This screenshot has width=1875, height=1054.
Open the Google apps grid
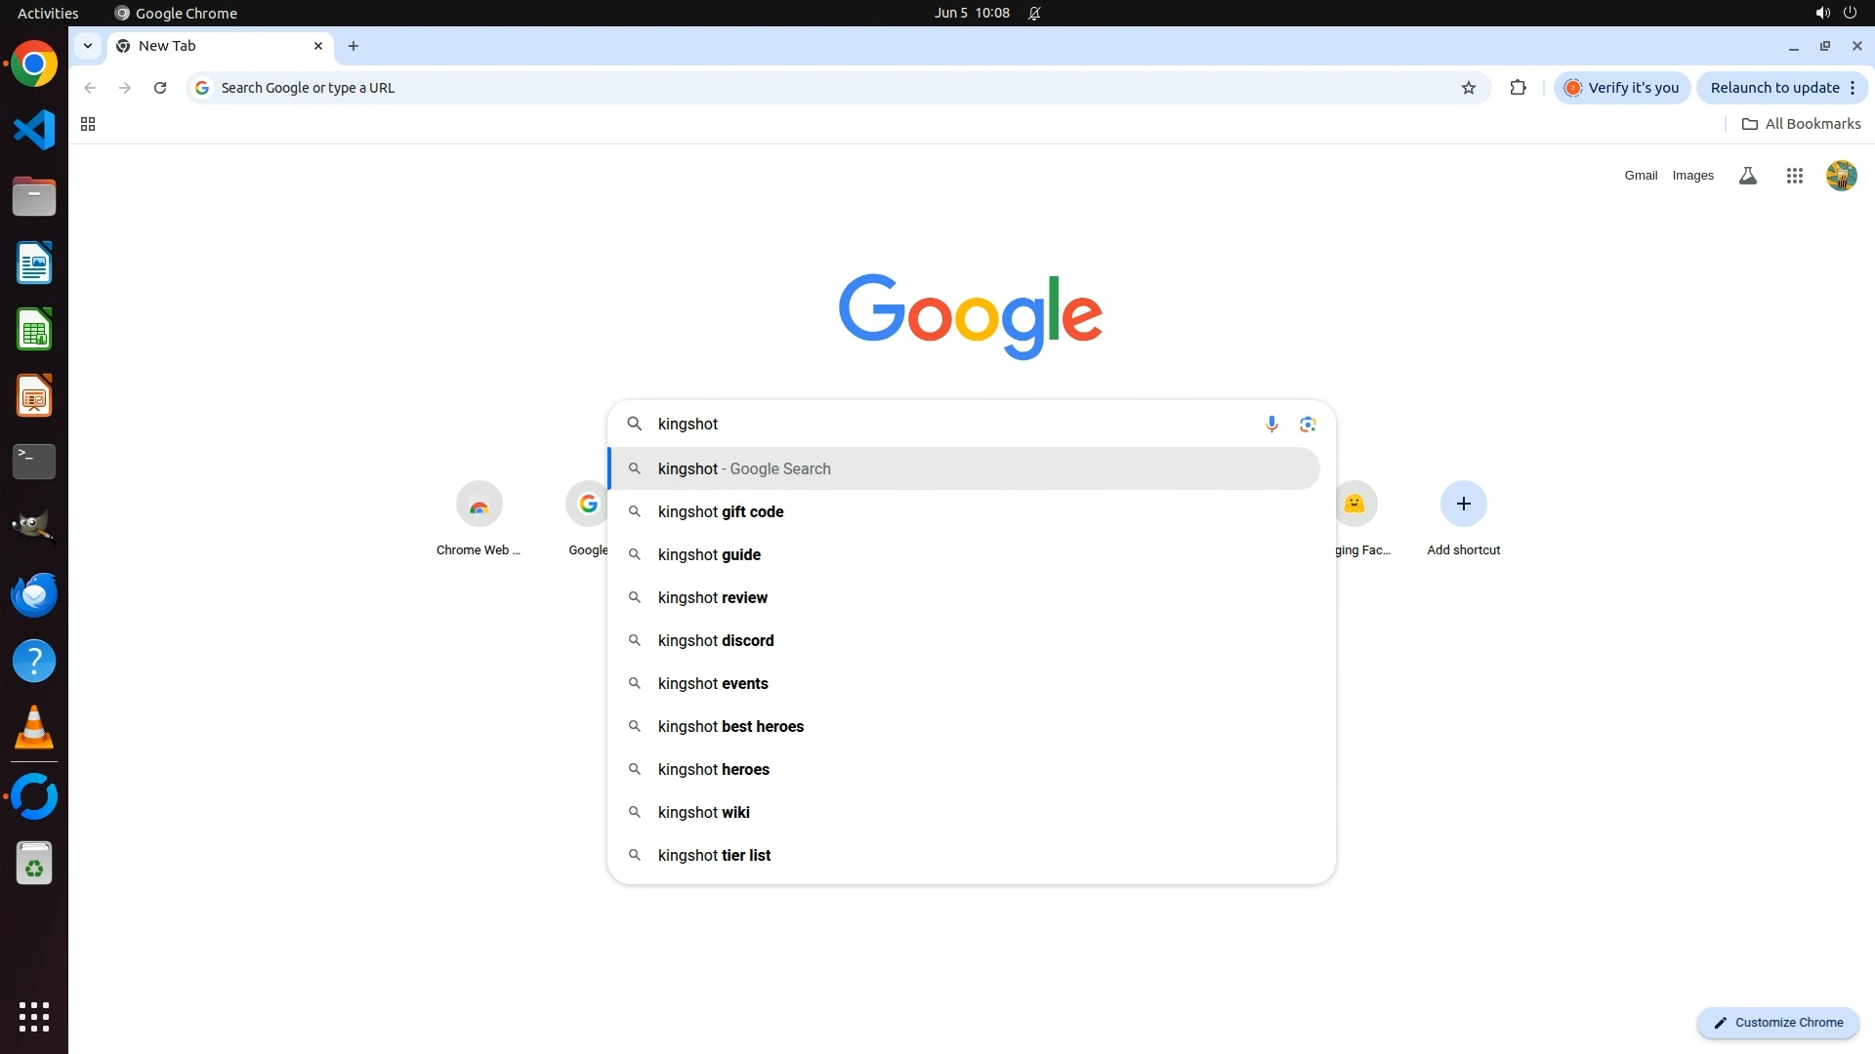1794,176
